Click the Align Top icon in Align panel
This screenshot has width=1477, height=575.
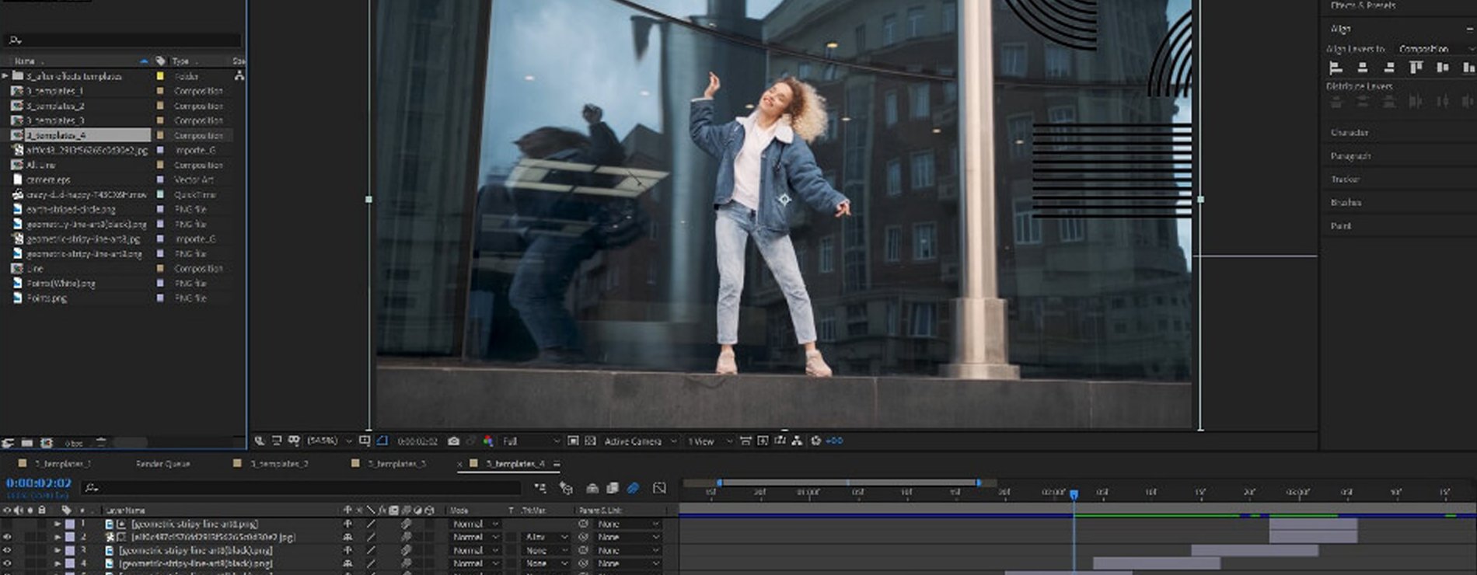(x=1416, y=68)
